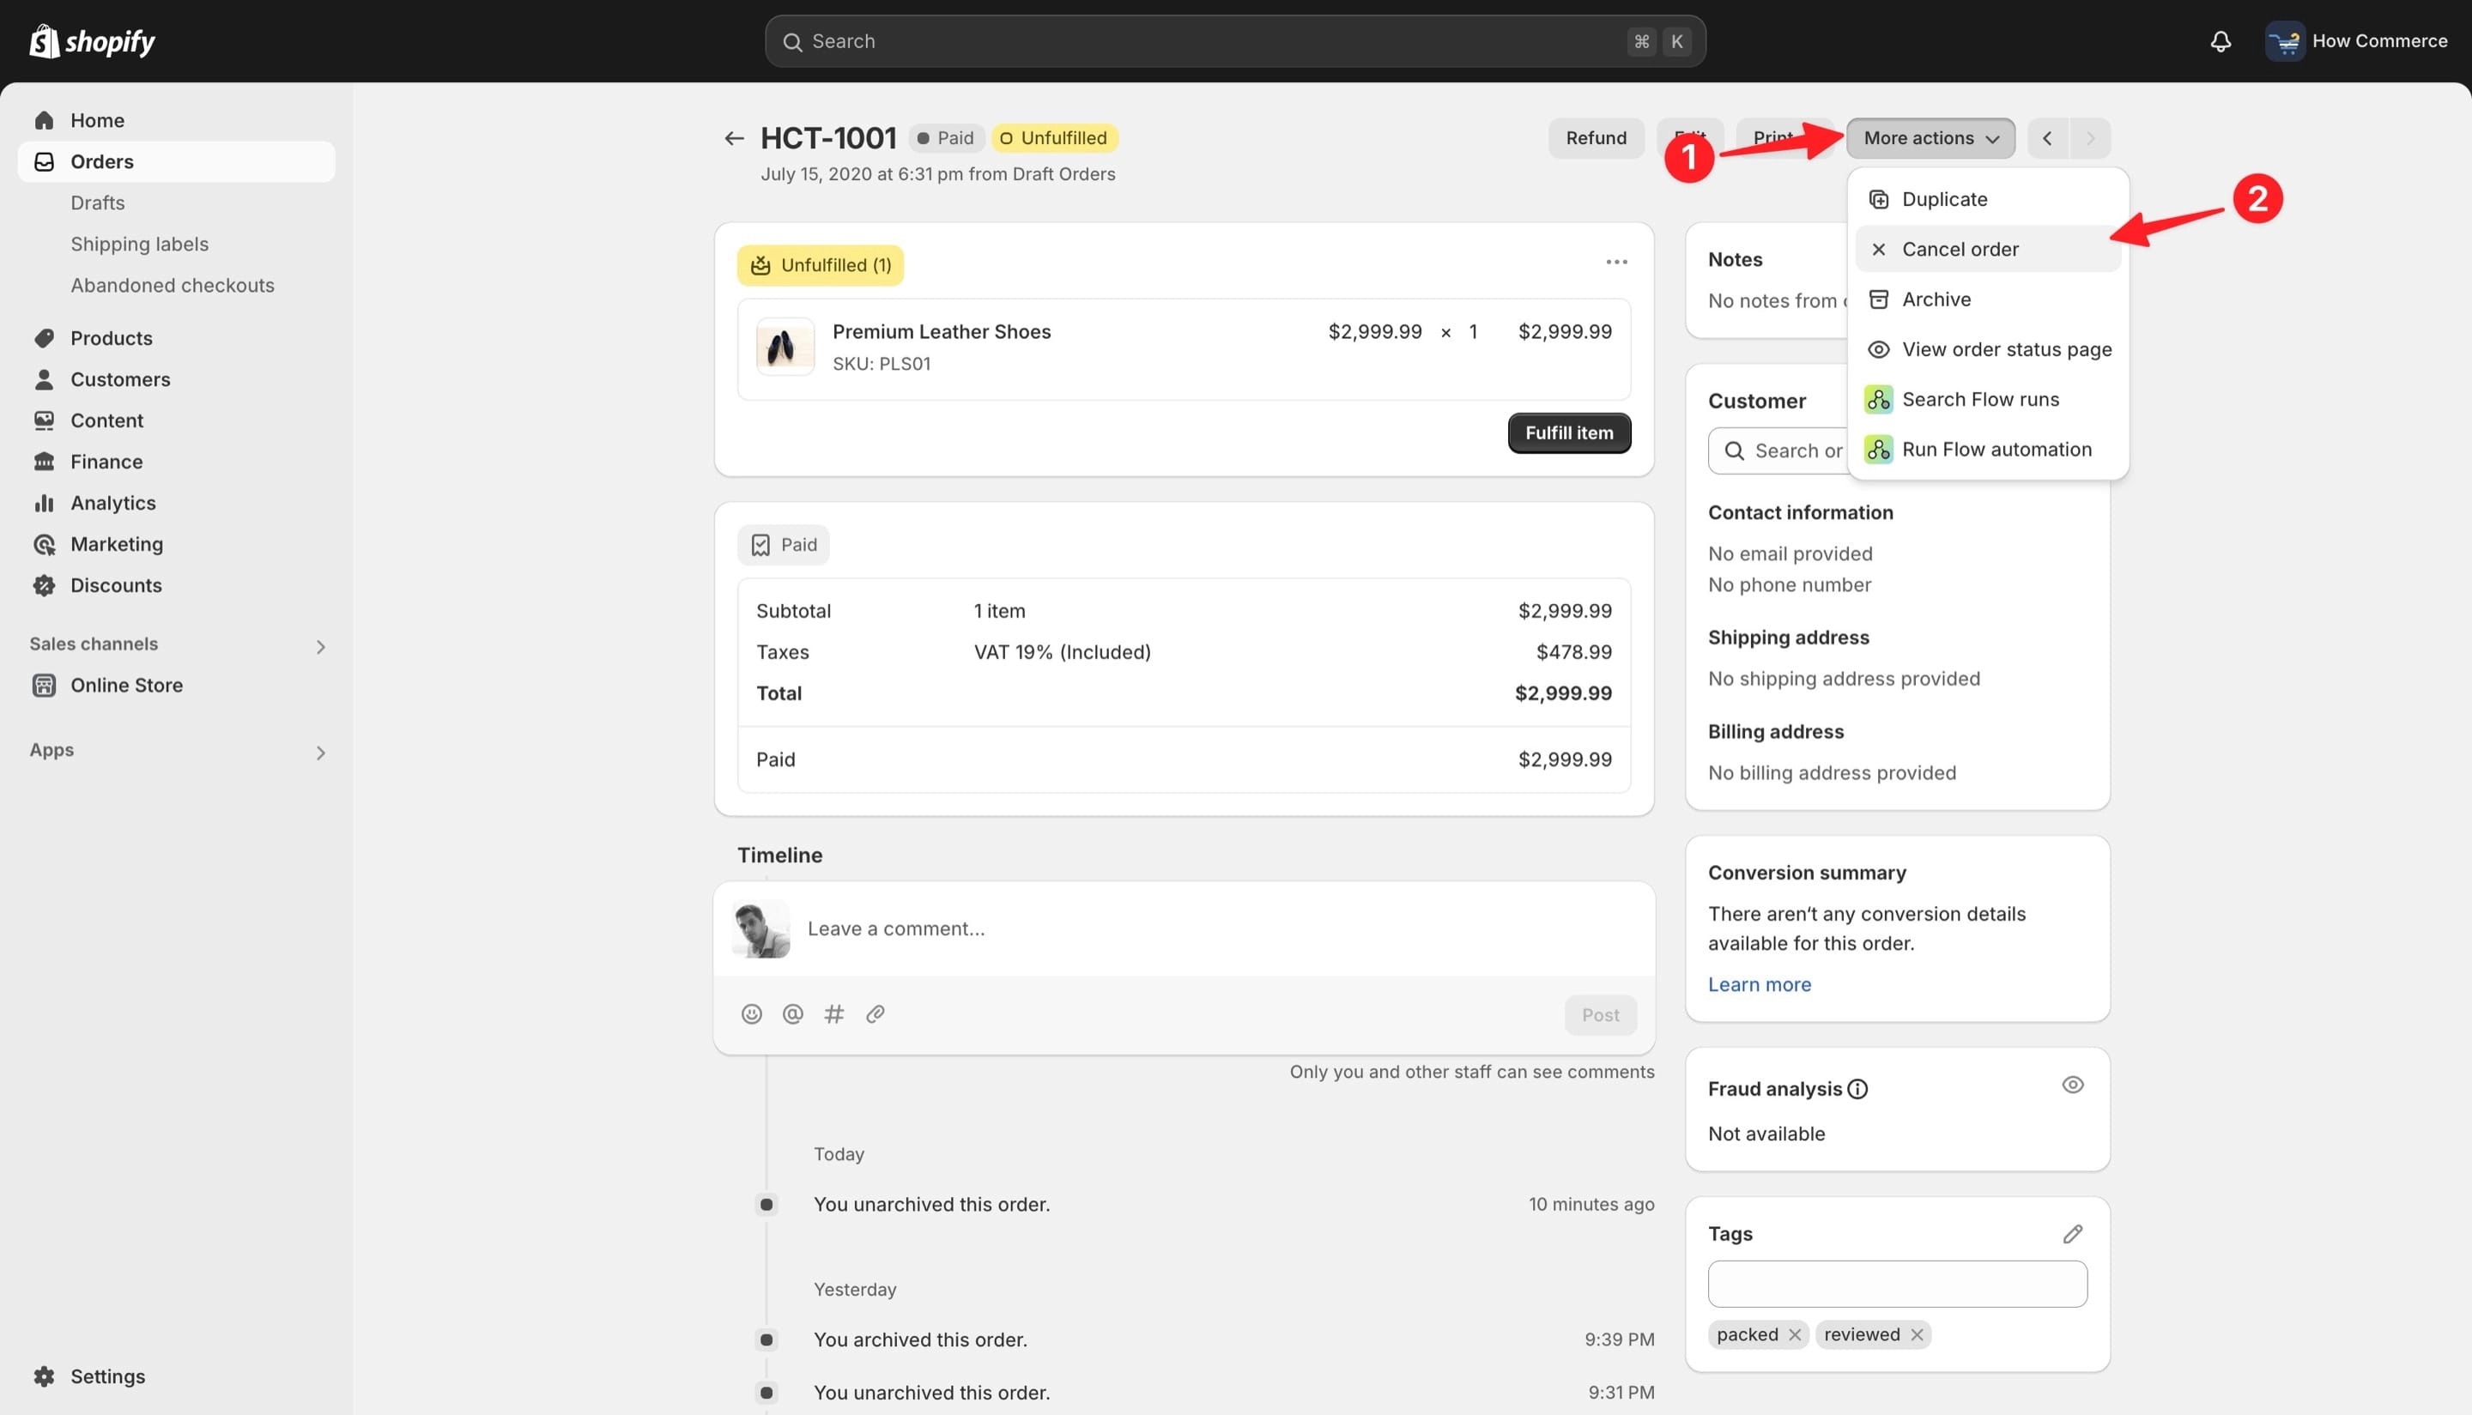Click the Shopify logo
This screenshot has height=1415, width=2472.
[93, 41]
